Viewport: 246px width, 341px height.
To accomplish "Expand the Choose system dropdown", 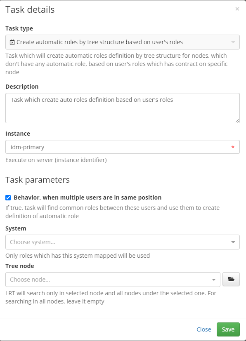I will [233, 242].
